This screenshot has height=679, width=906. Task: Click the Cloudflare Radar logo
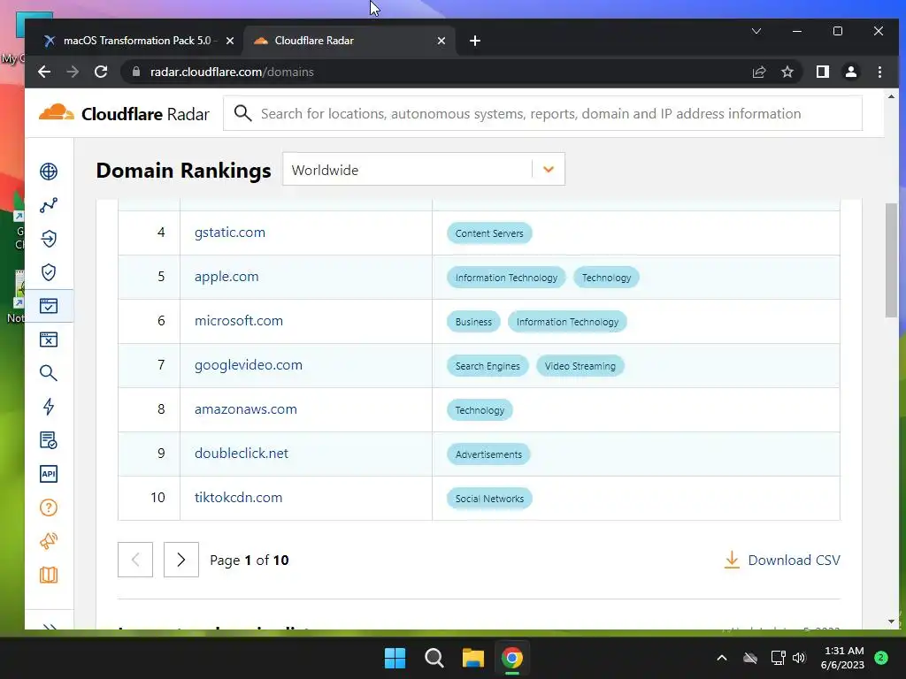pos(124,113)
